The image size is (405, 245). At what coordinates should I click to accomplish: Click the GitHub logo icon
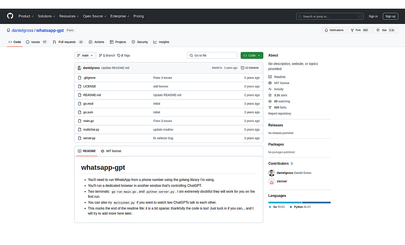[x=10, y=16]
